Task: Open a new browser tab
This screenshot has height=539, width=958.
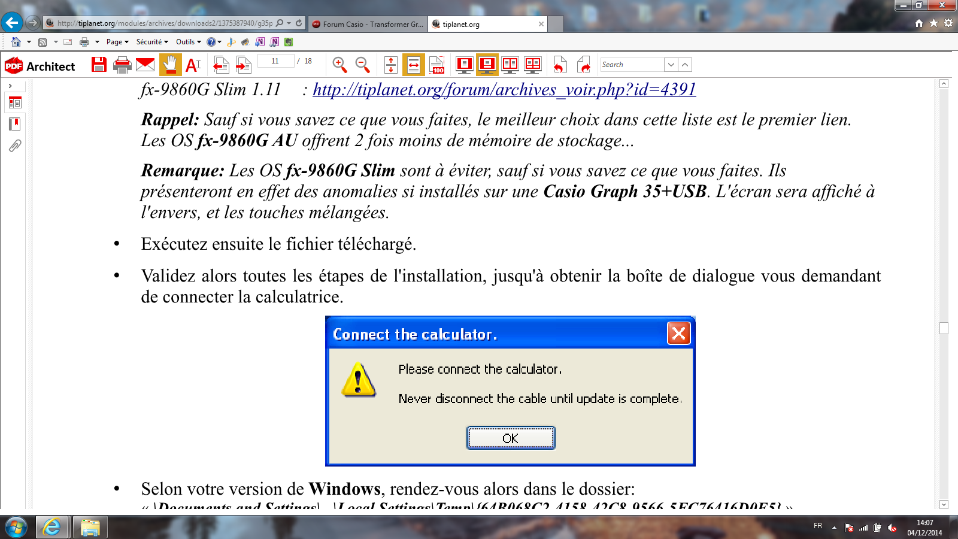Action: tap(555, 24)
